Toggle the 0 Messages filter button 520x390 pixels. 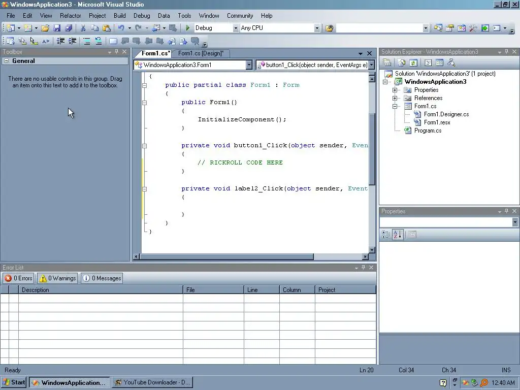coord(102,278)
